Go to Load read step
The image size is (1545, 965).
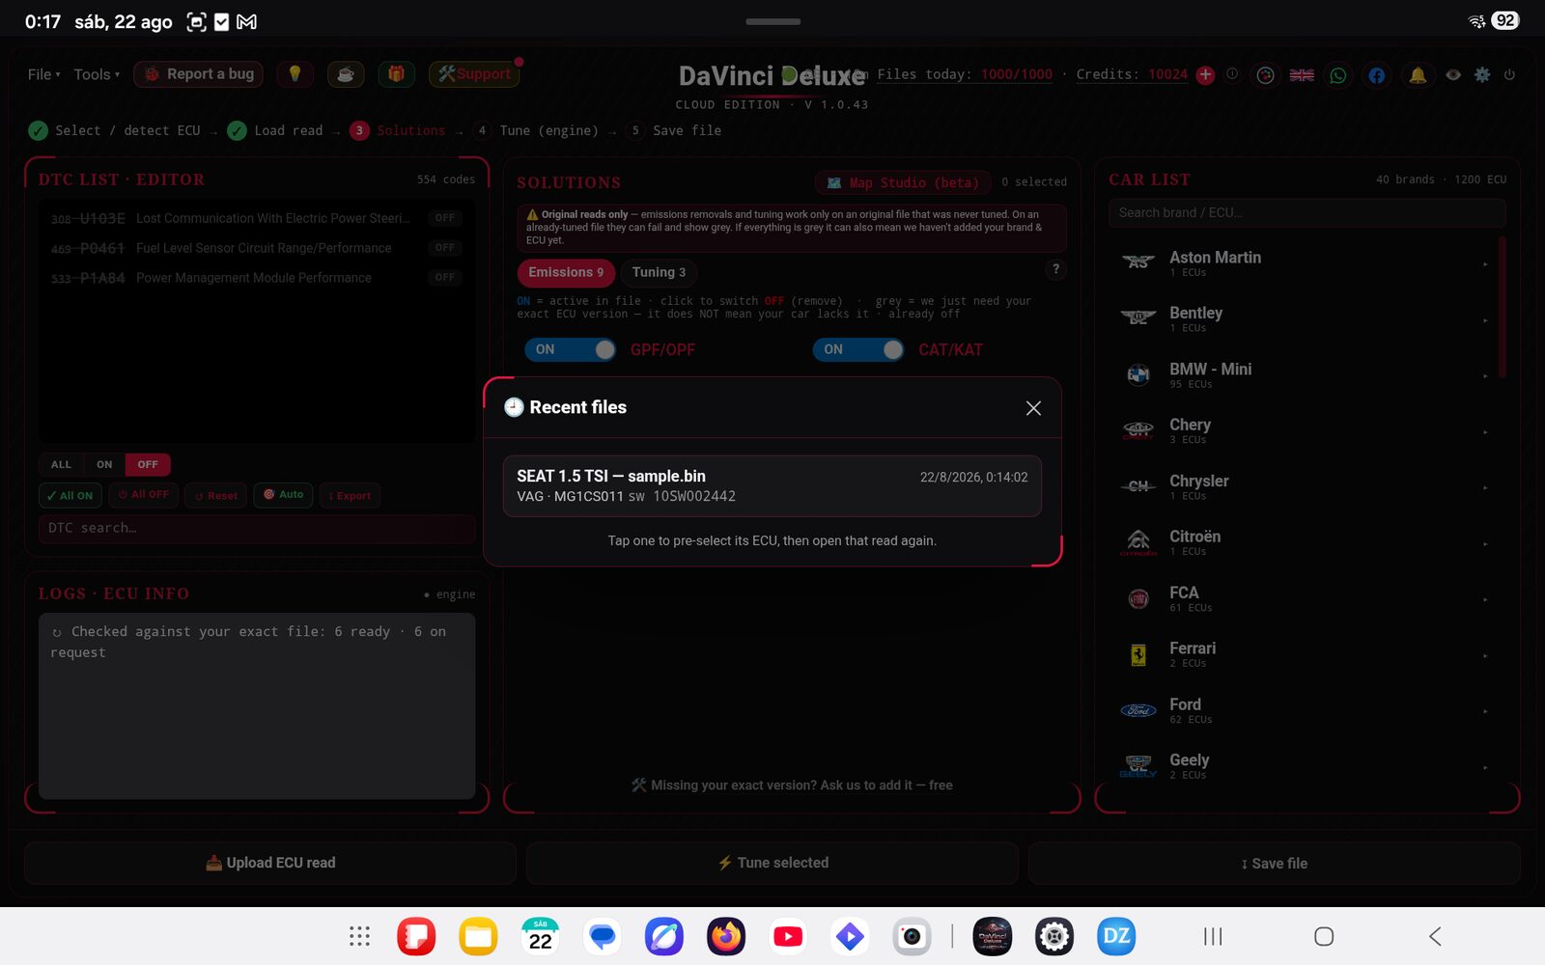[275, 130]
